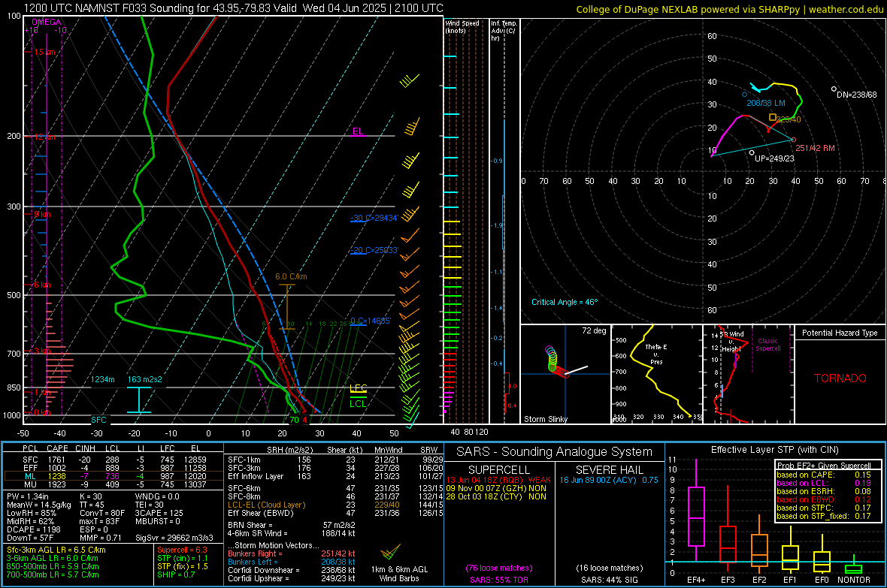Click the 'UP=249/23' hodograph label

(774, 158)
